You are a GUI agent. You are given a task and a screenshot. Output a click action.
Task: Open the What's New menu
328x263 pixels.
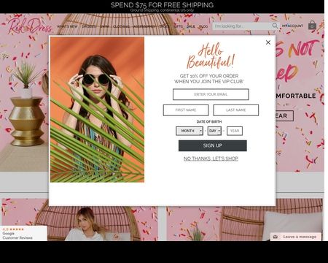pyautogui.click(x=67, y=26)
